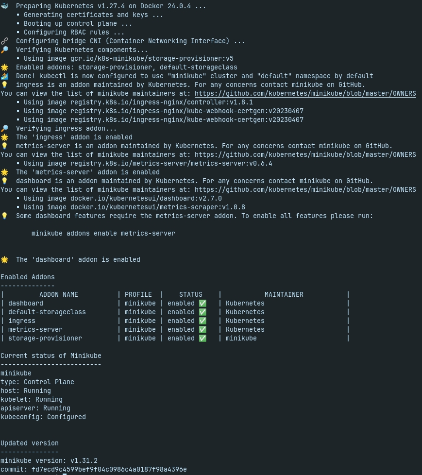Click lightbulb icon beside Some dashboard features

click(4, 216)
